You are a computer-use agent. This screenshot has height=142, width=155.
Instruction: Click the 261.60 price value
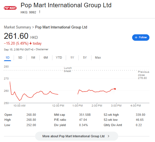tap(16, 36)
